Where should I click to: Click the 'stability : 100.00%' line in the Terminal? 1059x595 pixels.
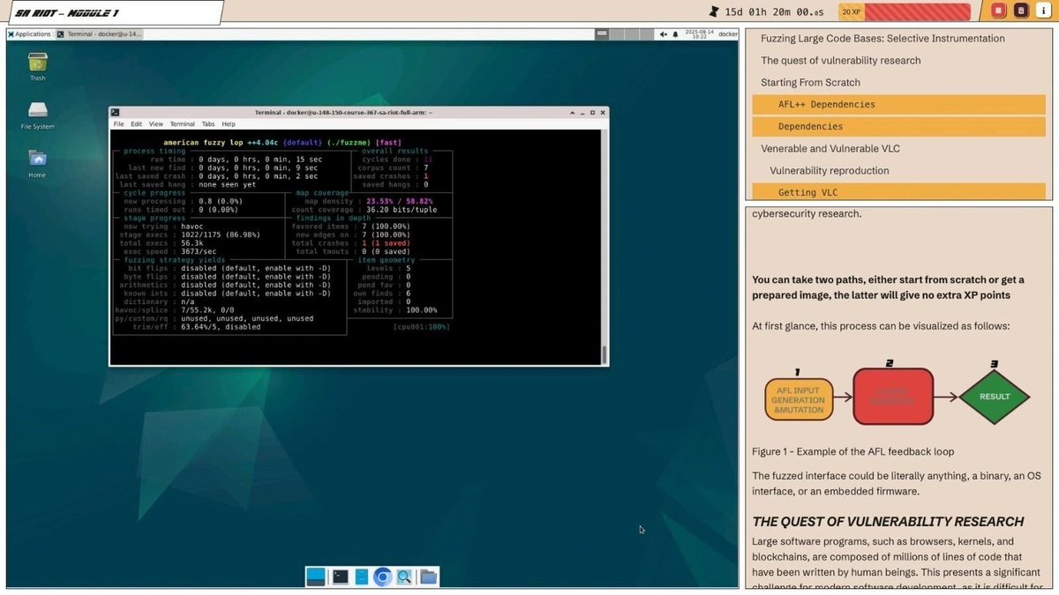pos(395,310)
